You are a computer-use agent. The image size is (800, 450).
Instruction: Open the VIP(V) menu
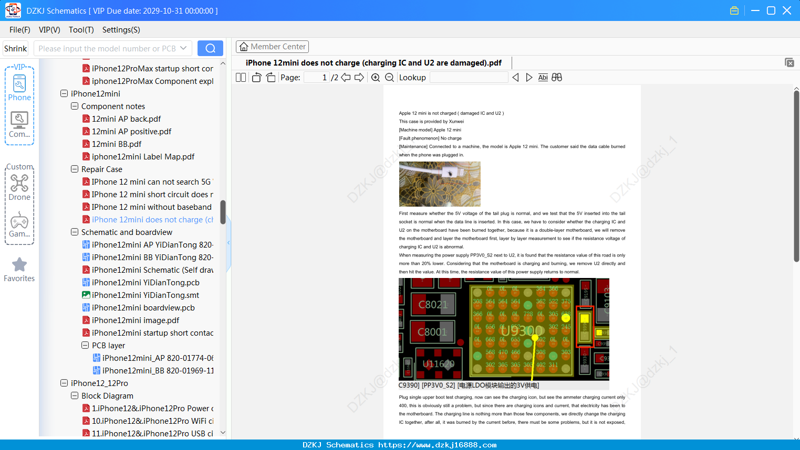(49, 30)
